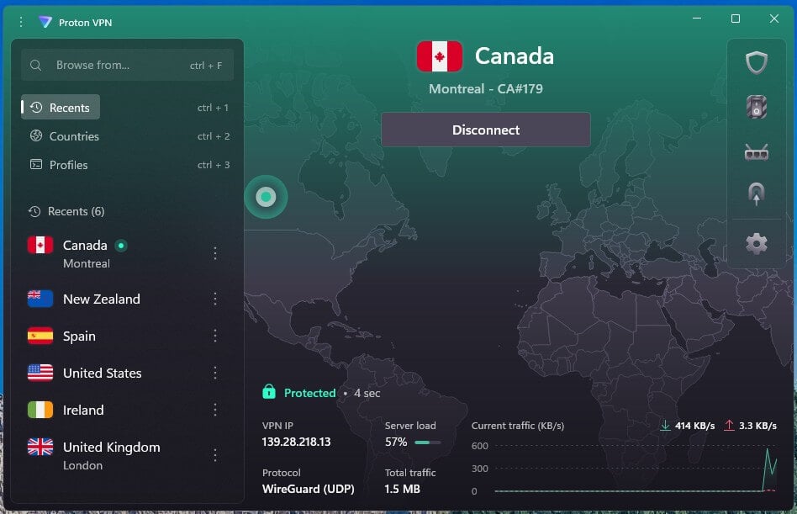
Task: Click the Disconnect button
Action: (486, 130)
